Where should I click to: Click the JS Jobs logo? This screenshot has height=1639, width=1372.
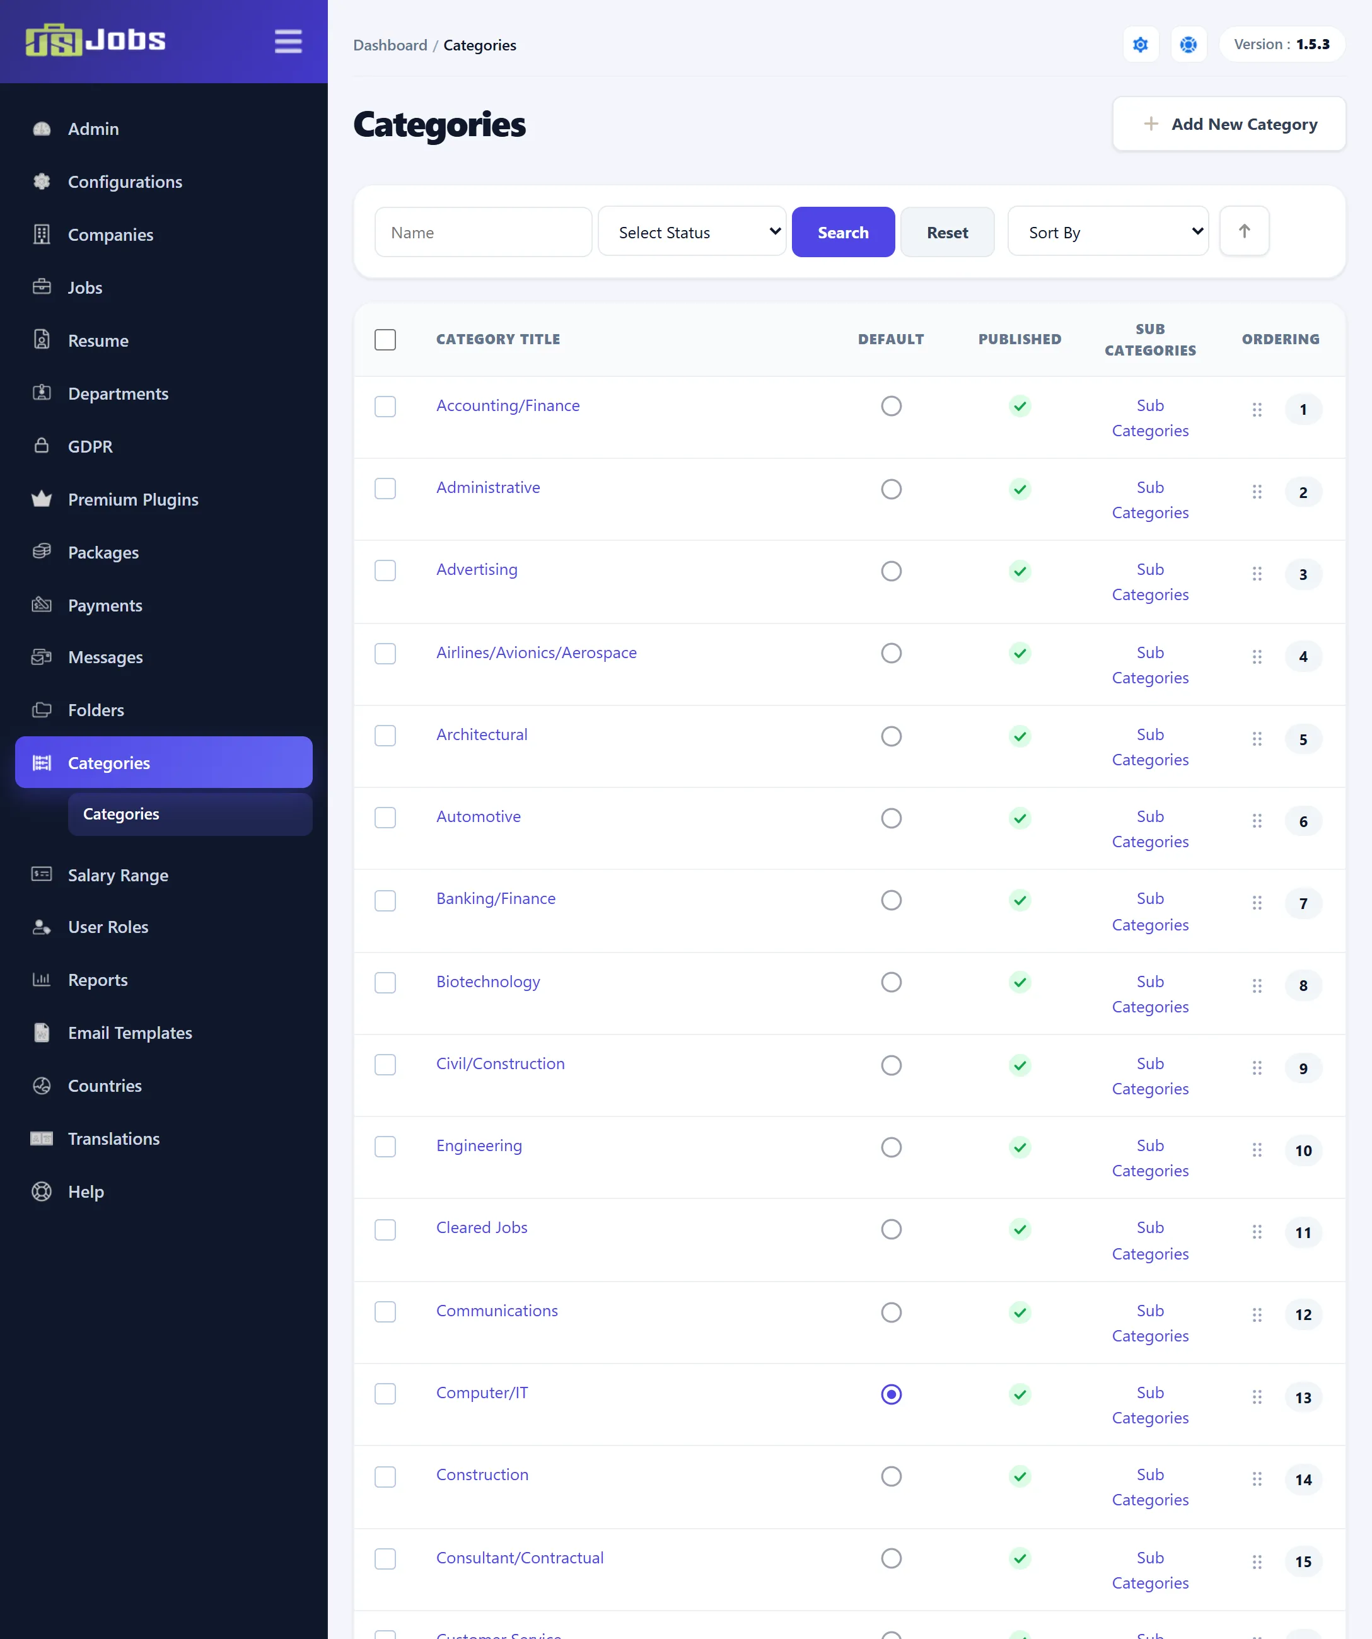click(95, 40)
